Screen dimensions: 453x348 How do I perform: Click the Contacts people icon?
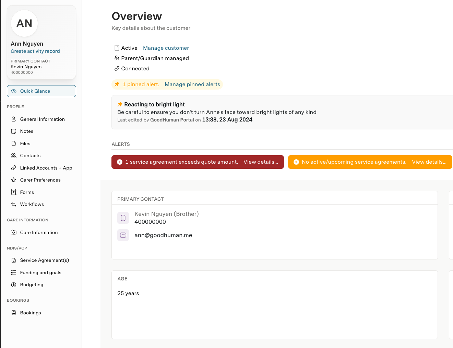[14, 156]
